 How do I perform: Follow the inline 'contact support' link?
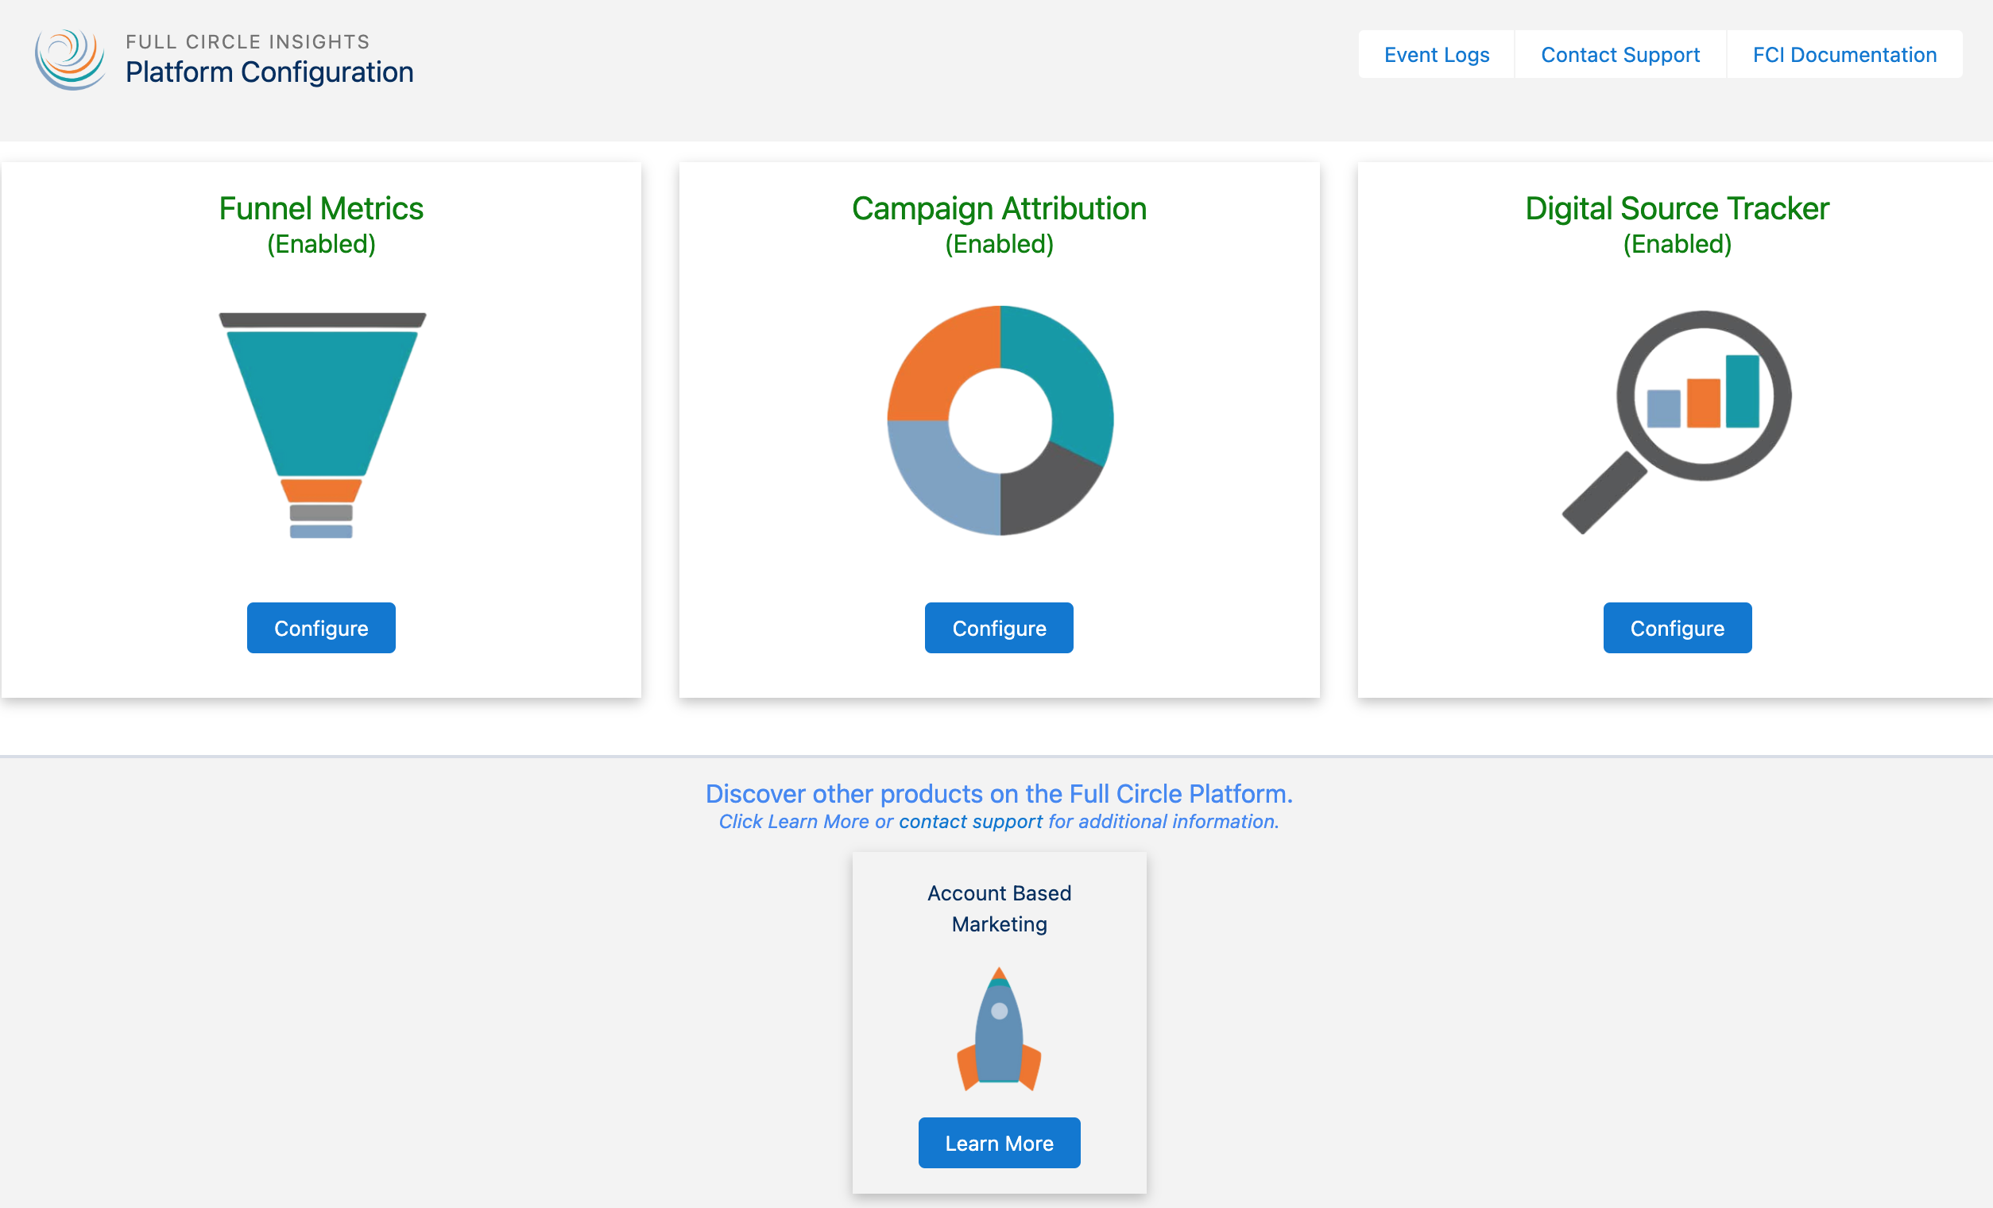click(x=970, y=821)
